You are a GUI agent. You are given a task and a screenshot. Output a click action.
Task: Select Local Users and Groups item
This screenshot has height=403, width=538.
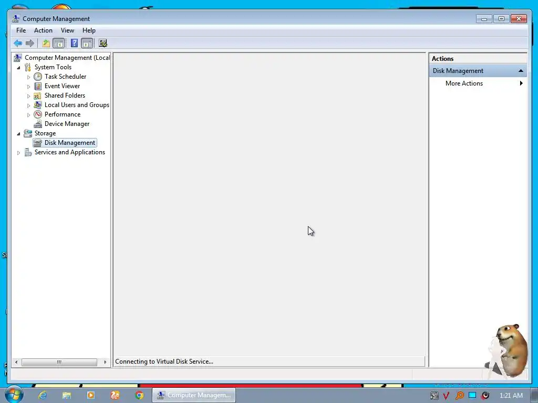pyautogui.click(x=77, y=105)
